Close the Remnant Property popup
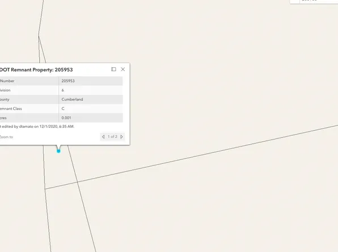 (123, 69)
